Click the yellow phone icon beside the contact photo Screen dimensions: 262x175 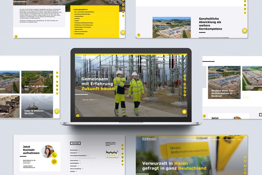[54, 155]
